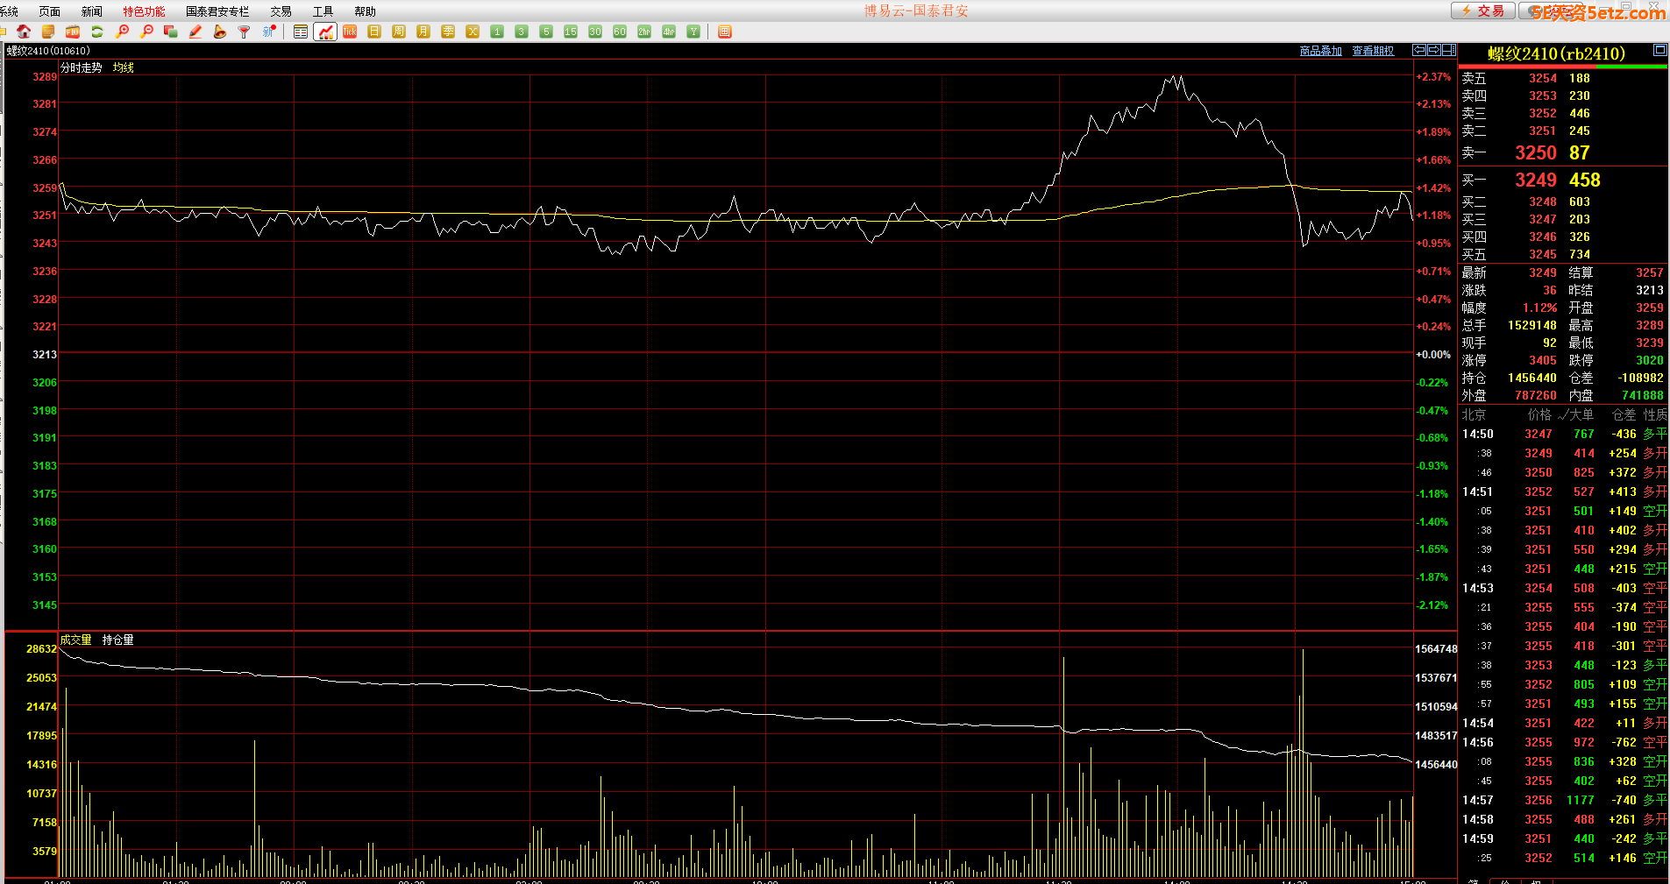The width and height of the screenshot is (1670, 884).
Task: Click the 商品叠加 link
Action: (x=1320, y=51)
